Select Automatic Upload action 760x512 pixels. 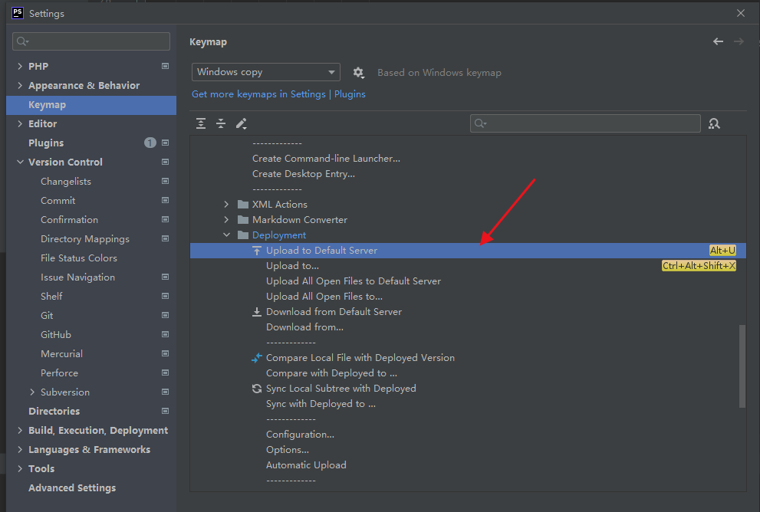306,465
